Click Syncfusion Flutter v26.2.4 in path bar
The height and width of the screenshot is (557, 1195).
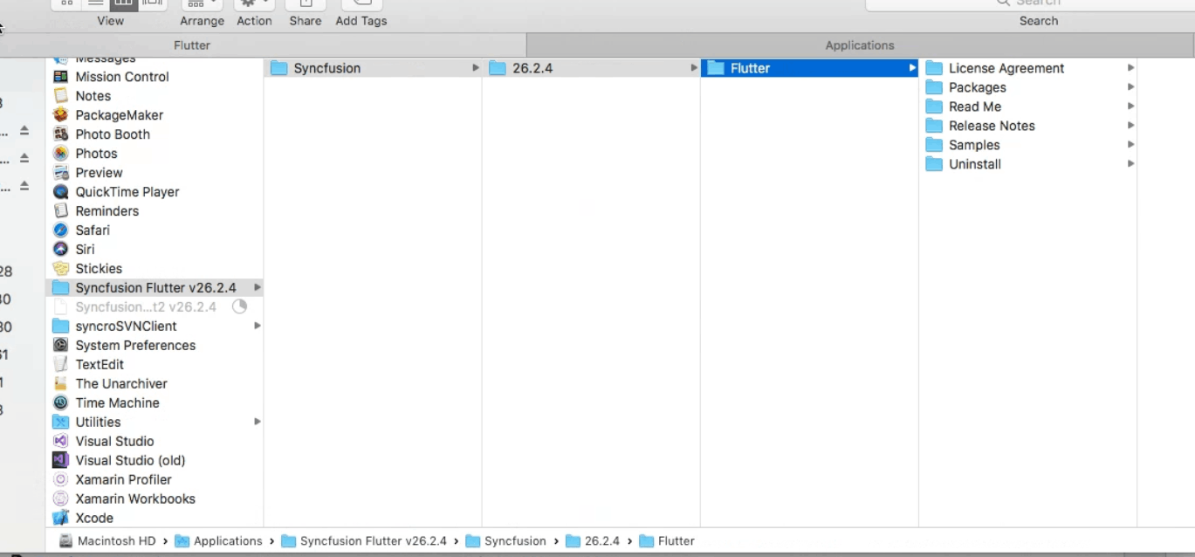coord(364,541)
